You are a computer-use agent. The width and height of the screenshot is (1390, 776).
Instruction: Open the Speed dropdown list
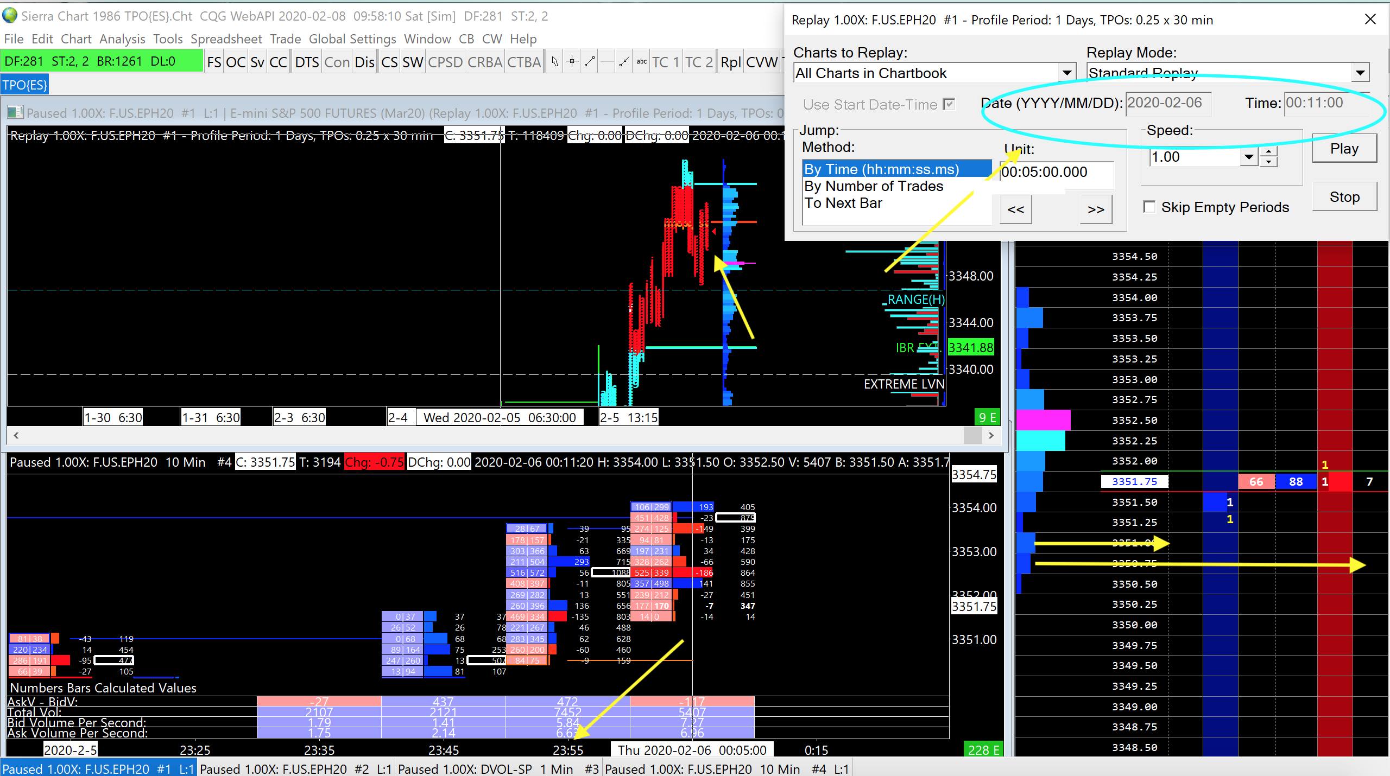[x=1249, y=157]
